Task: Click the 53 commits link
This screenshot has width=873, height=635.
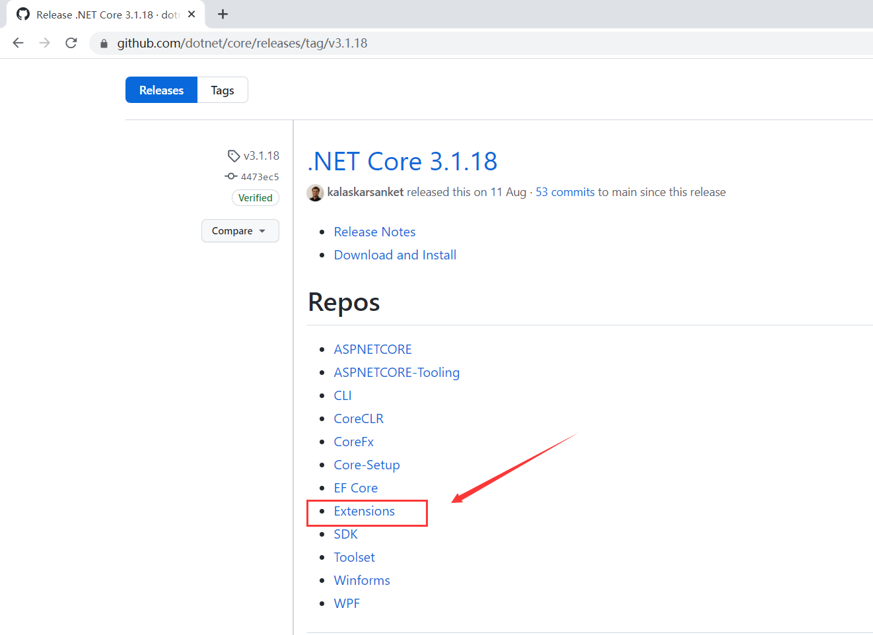Action: click(565, 192)
